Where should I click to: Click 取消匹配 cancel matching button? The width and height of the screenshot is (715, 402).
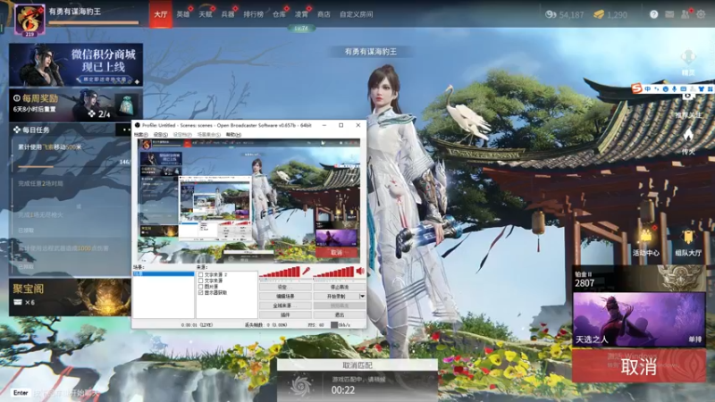tap(357, 365)
